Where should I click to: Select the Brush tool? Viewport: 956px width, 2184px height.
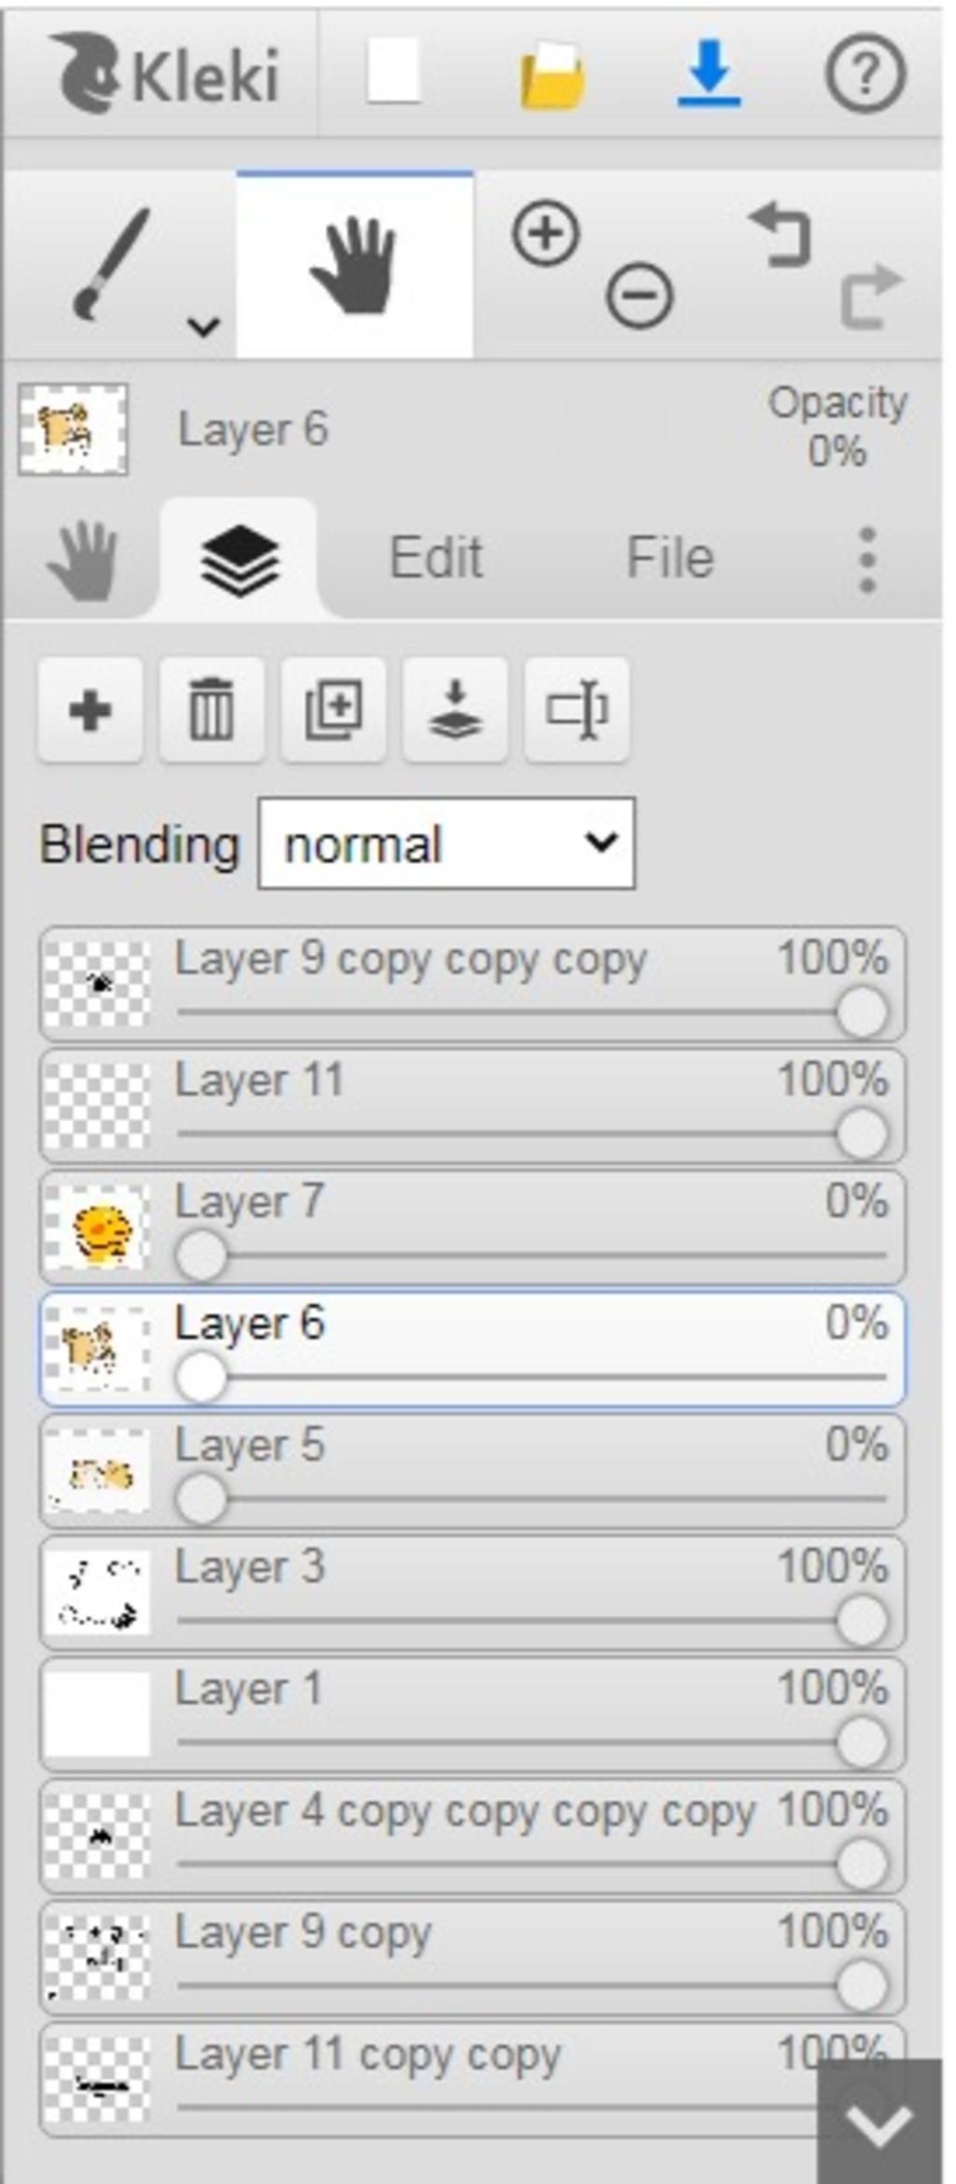click(110, 264)
